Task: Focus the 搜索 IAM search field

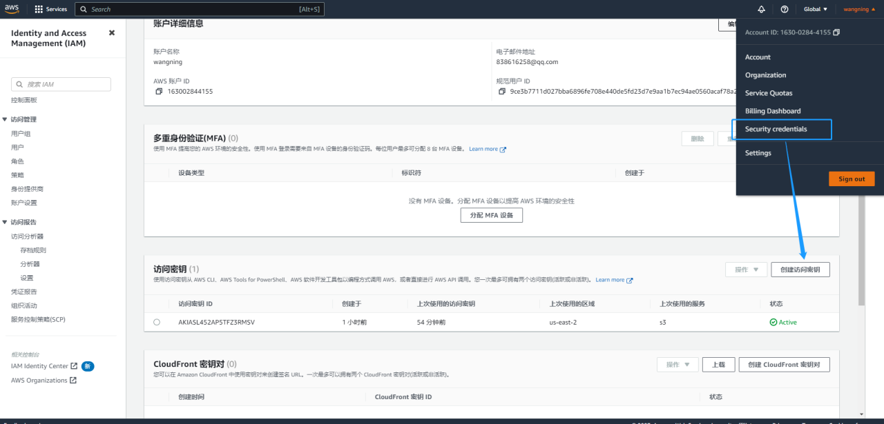Action: tap(61, 84)
